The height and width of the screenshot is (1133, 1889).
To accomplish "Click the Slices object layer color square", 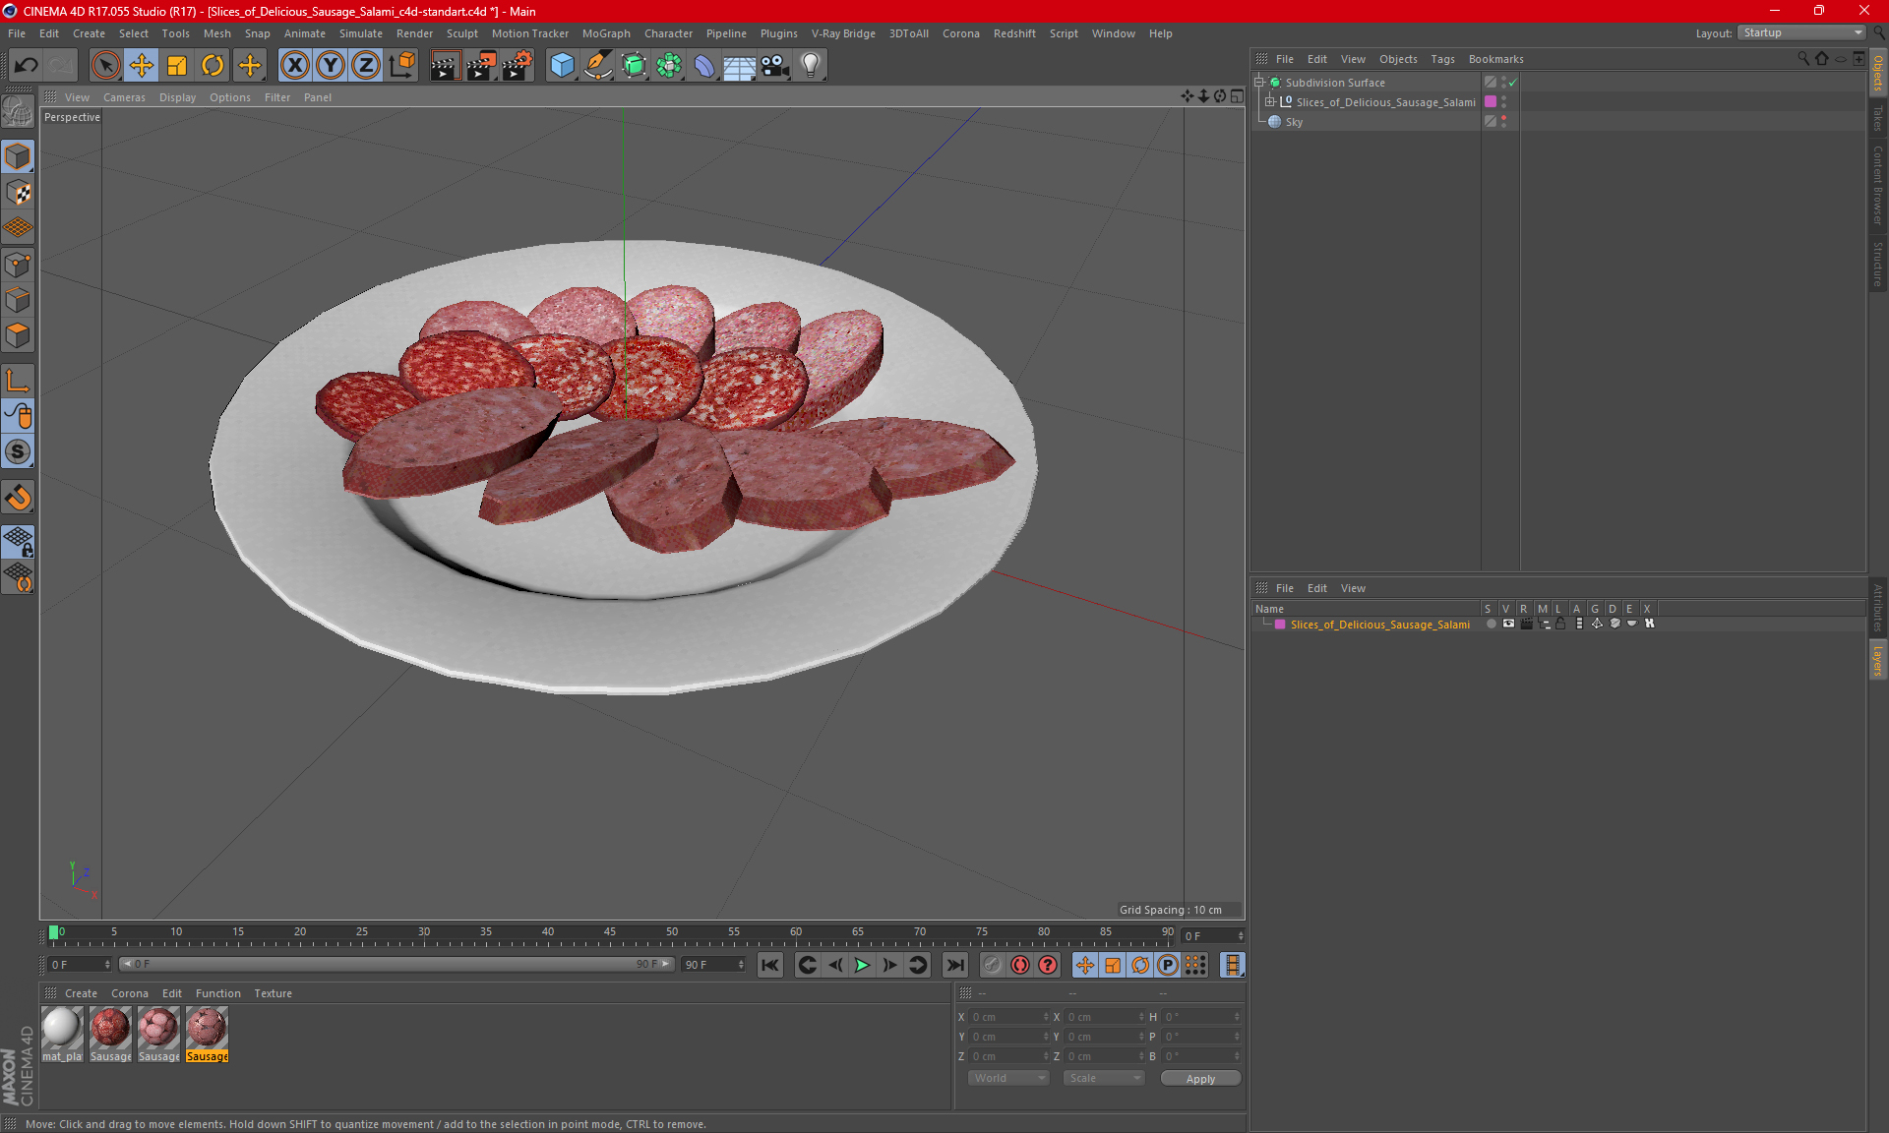I will pos(1491,101).
